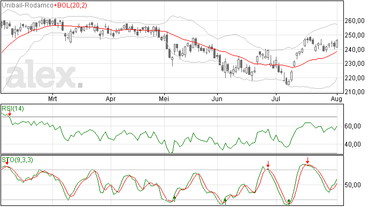Click the RSI(14) panel label

click(13, 109)
